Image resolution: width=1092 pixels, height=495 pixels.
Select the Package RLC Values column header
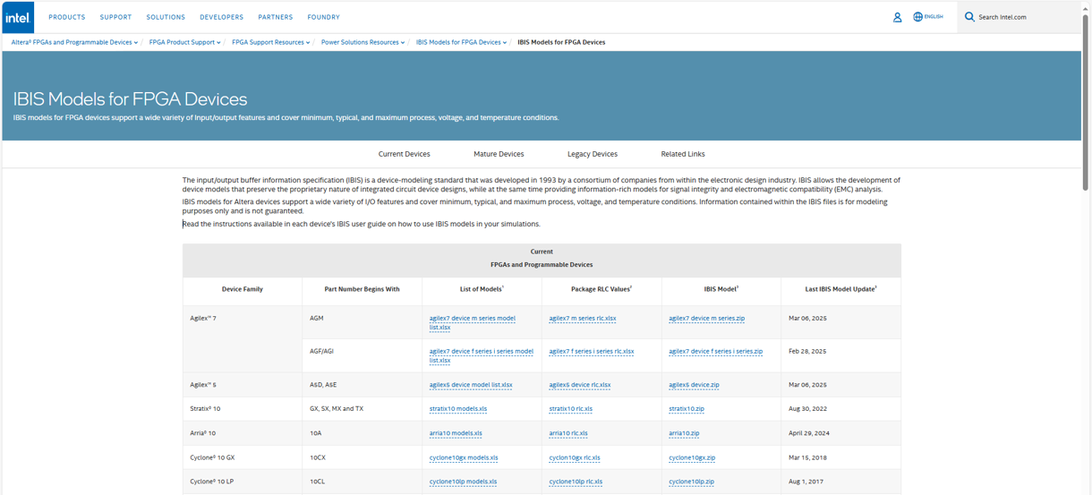[x=601, y=289]
